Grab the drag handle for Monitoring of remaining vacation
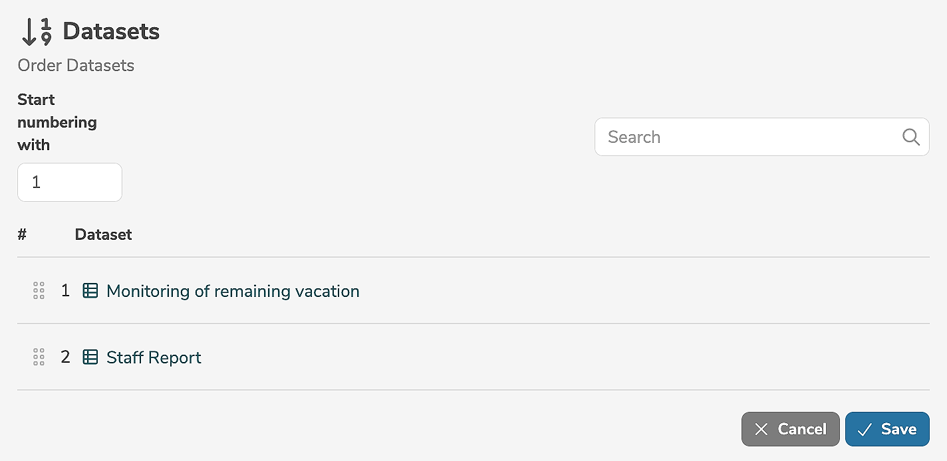Screen dimensions: 947x461 click(39, 291)
